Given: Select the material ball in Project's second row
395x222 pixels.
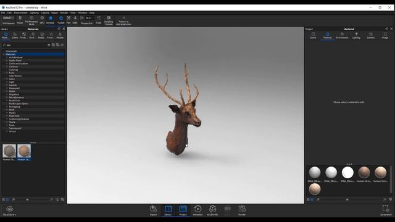Looking at the screenshot, I should pos(315,189).
